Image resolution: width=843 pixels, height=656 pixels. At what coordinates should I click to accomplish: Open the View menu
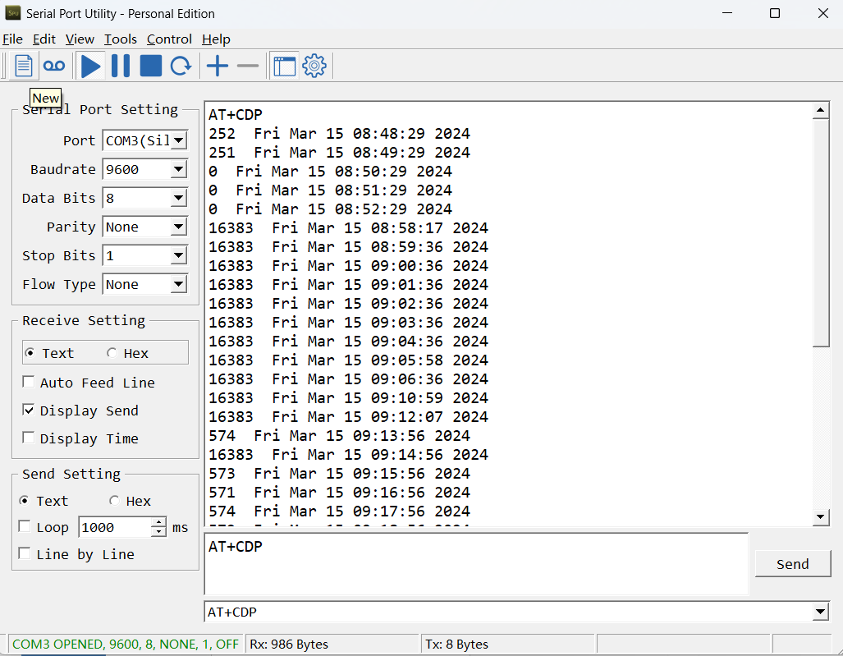pyautogui.click(x=80, y=39)
